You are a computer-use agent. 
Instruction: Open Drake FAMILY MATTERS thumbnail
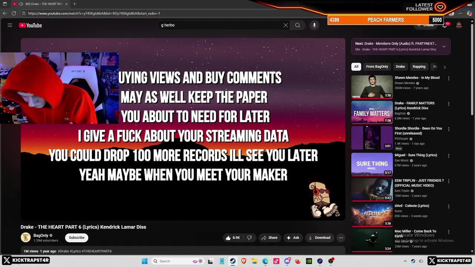(372, 112)
